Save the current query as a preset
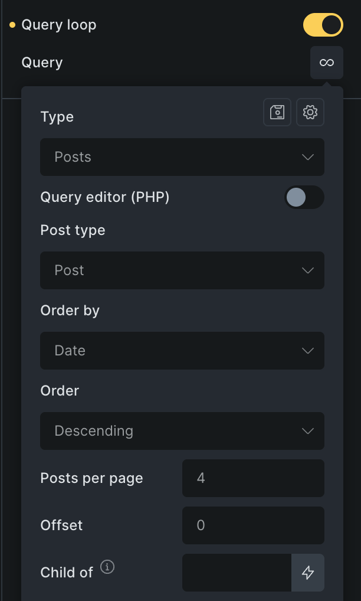 277,112
